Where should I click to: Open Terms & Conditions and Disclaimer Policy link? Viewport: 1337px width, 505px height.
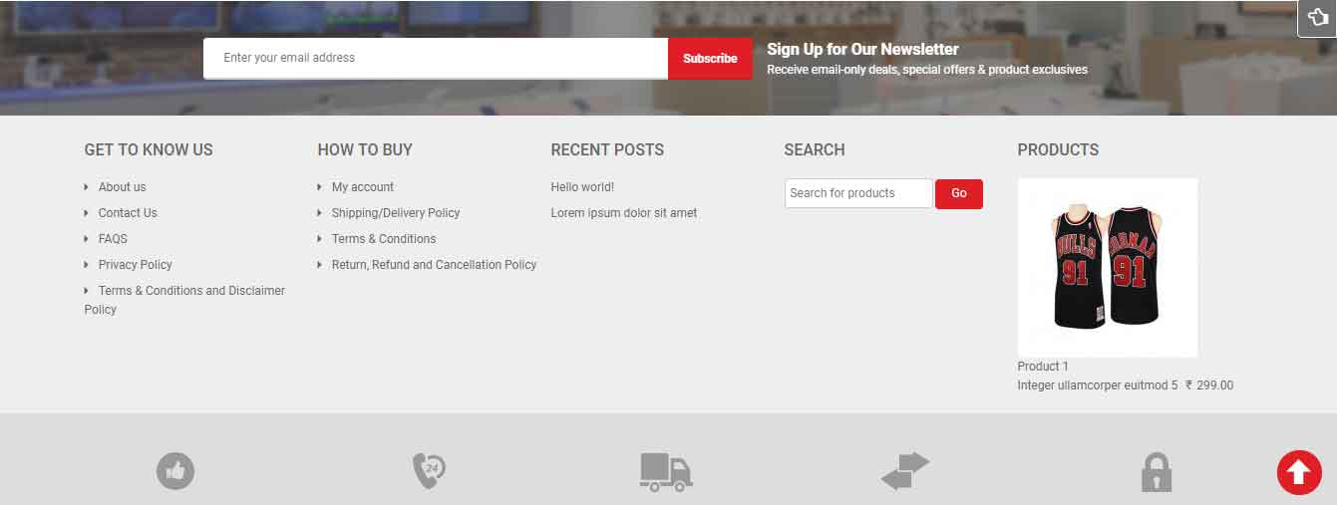tap(184, 300)
